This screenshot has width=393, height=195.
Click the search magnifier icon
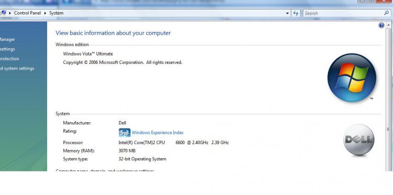click(386, 13)
